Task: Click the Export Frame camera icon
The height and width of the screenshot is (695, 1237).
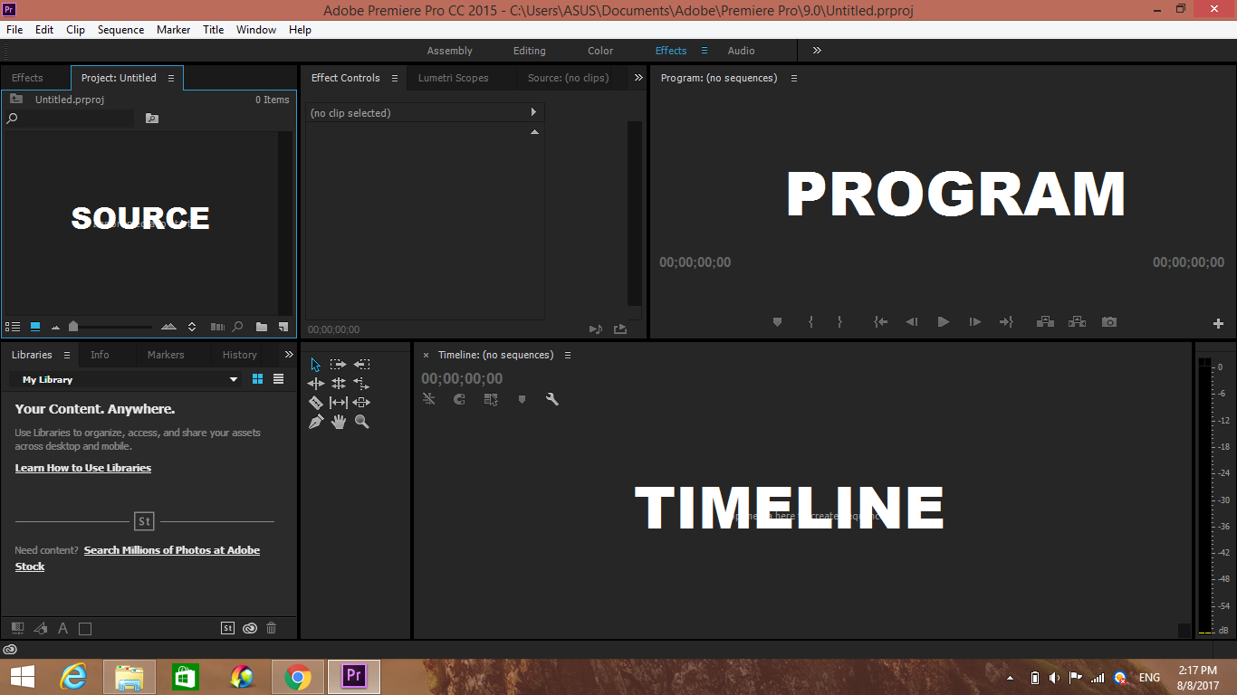Action: (1109, 321)
